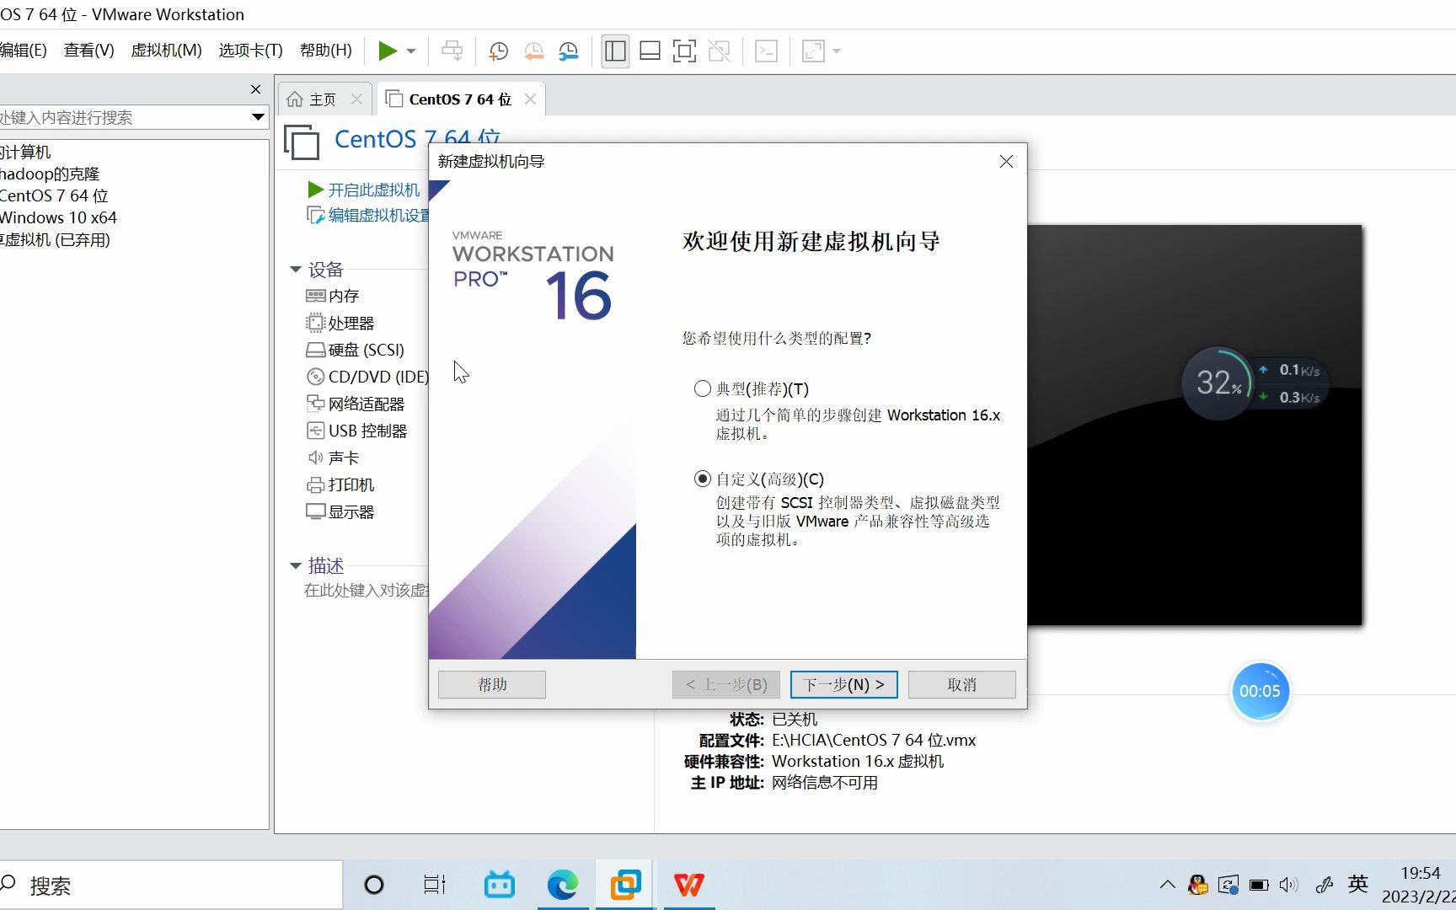Screen dimensions: 1456x910
Task: Open the stretch display dropdown arrow
Action: [837, 51]
